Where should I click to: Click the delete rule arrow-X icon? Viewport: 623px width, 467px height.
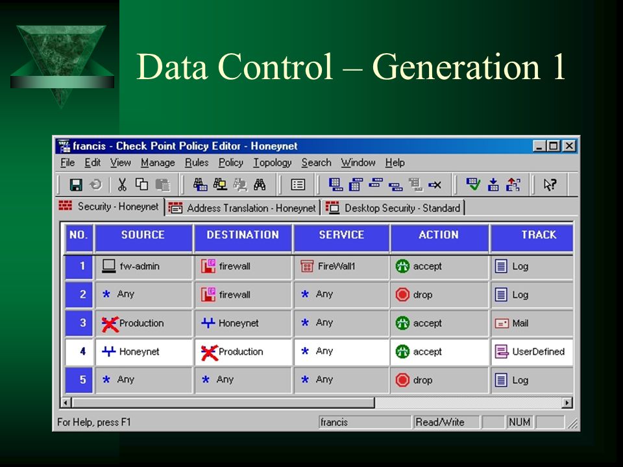point(435,185)
